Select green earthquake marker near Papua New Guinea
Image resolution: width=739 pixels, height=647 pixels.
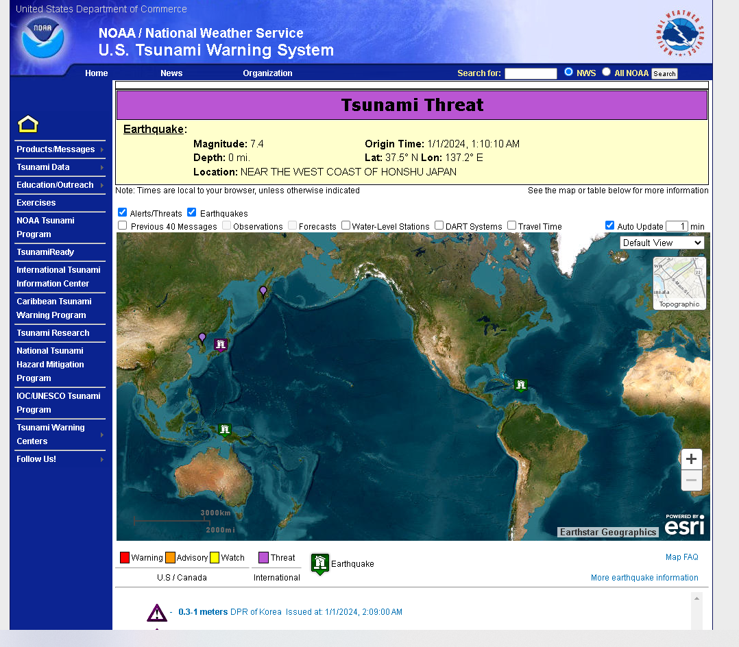(225, 430)
